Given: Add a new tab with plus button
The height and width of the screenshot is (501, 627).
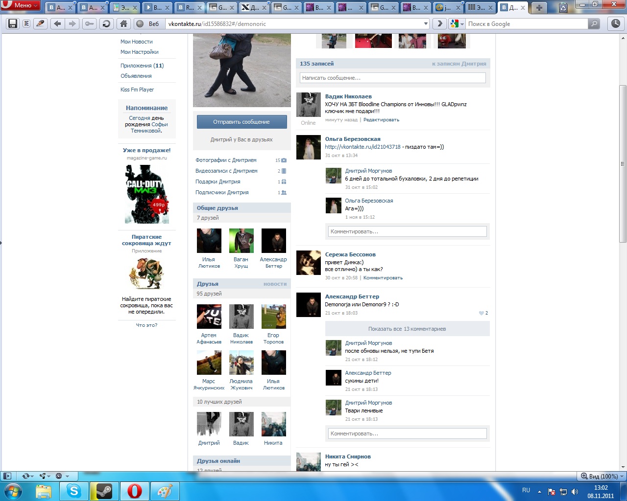Looking at the screenshot, I should click(x=539, y=7).
